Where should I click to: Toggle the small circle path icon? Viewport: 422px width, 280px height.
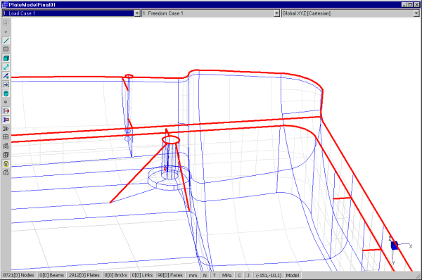6,102
